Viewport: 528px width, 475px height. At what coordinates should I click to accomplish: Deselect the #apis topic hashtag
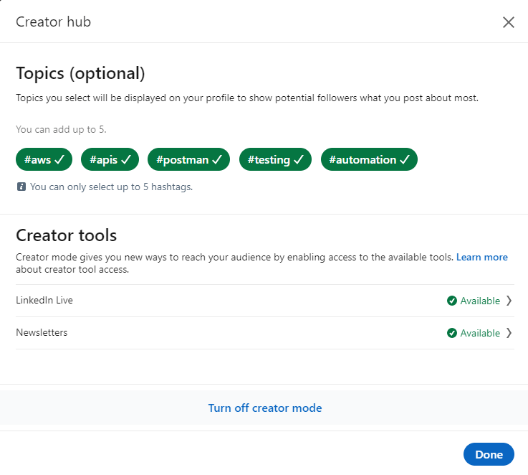click(x=110, y=160)
